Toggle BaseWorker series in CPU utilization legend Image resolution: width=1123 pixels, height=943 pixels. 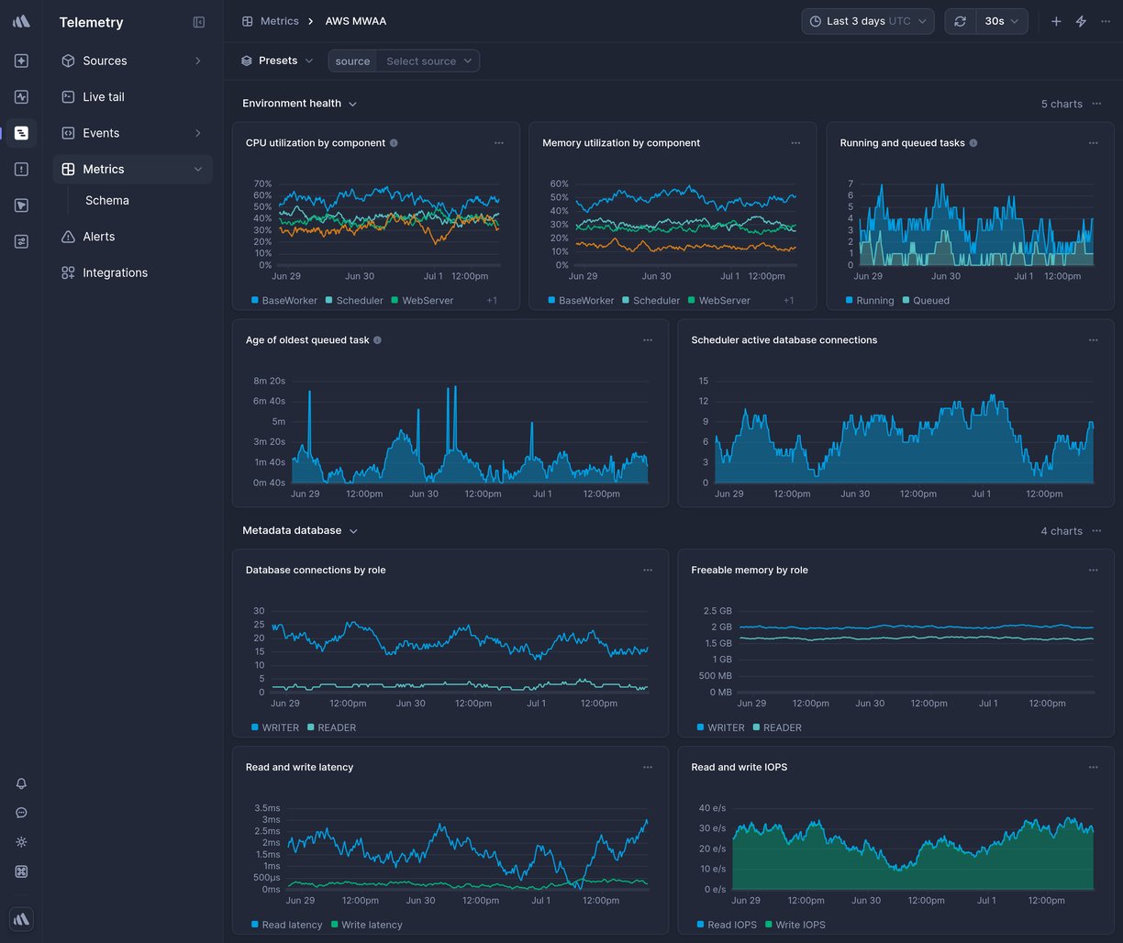click(284, 301)
